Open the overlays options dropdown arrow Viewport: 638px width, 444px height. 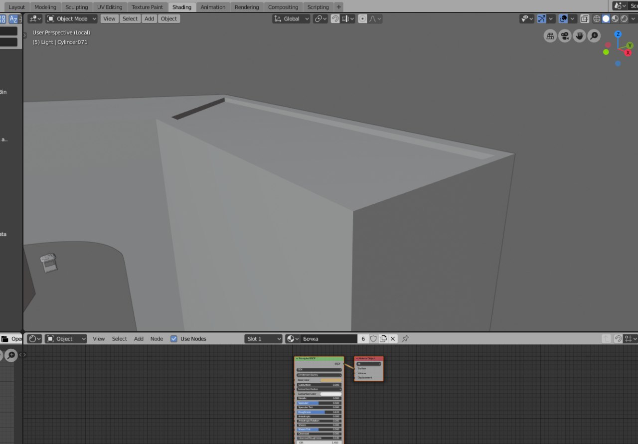click(x=573, y=19)
